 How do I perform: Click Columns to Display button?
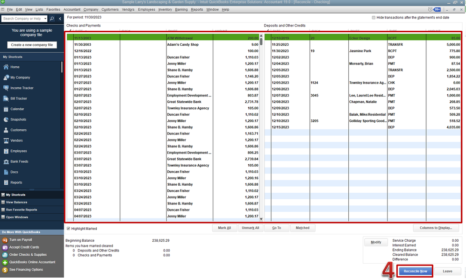(436, 228)
